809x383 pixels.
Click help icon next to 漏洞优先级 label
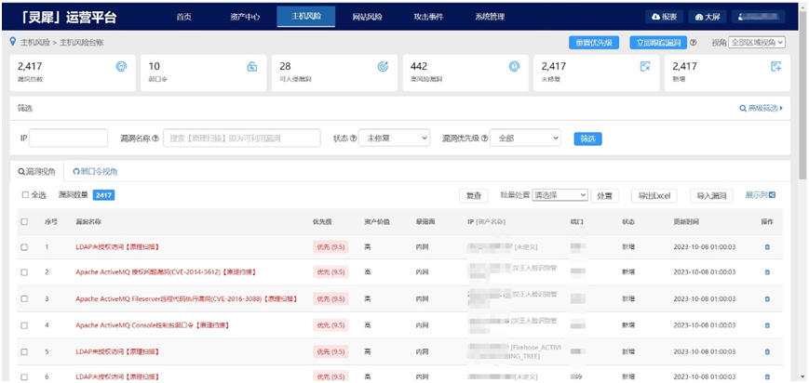pos(484,139)
